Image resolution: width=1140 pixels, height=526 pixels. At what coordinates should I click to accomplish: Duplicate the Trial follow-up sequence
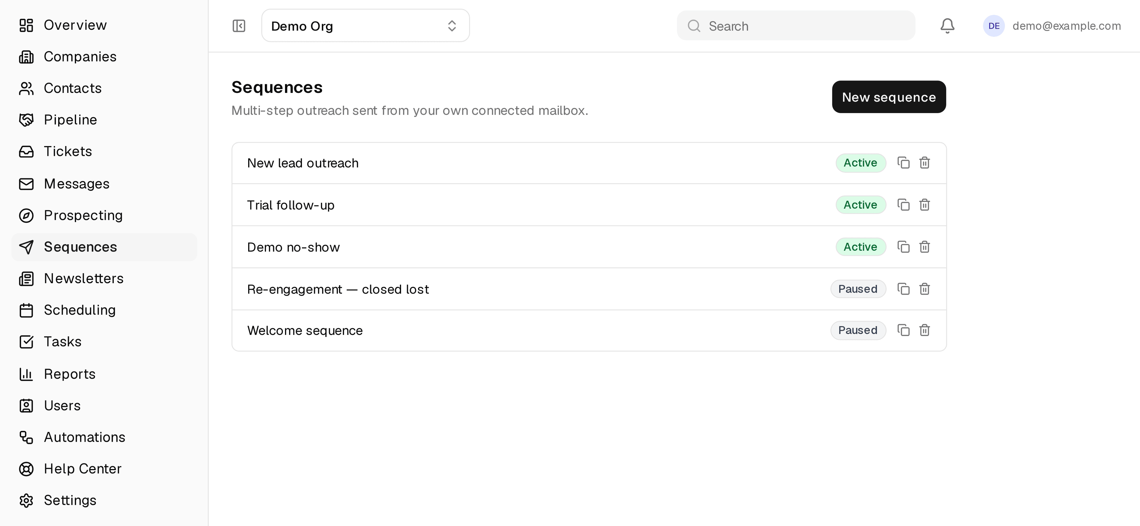coord(903,205)
